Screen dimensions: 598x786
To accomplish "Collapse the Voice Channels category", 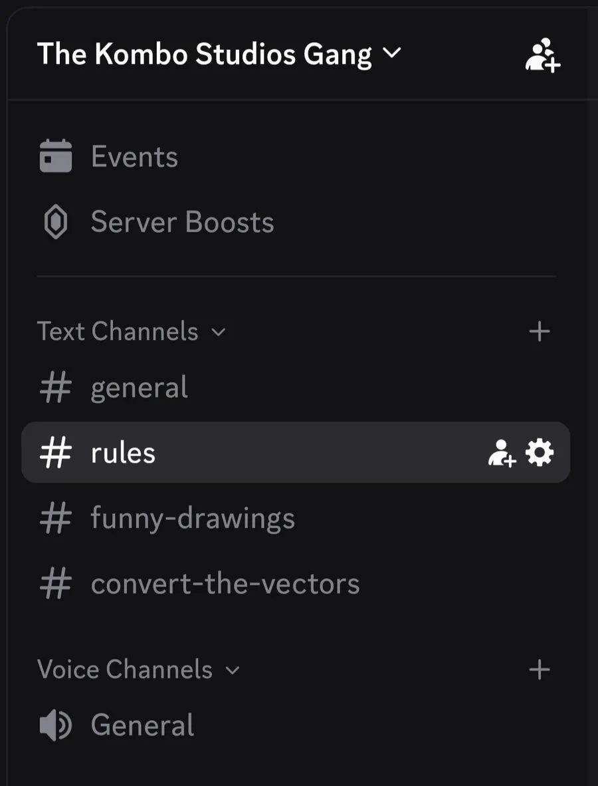I will tap(138, 670).
